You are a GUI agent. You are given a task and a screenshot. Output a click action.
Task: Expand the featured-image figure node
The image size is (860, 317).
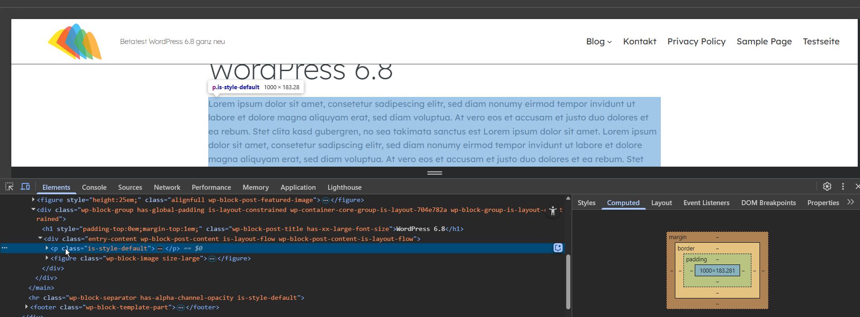33,200
